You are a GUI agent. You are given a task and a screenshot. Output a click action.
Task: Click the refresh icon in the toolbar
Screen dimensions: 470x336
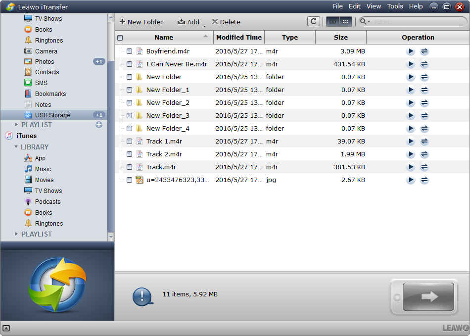coord(313,22)
